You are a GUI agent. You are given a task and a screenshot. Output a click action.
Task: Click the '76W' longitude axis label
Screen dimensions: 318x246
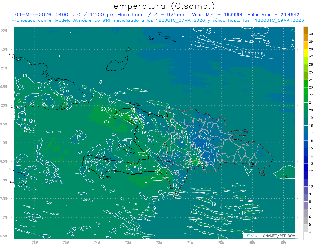tap(35, 243)
